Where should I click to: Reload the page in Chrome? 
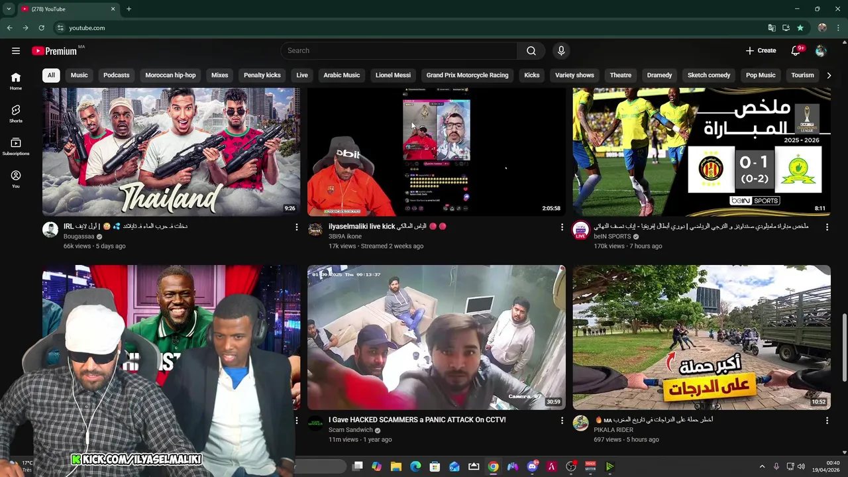tap(41, 28)
